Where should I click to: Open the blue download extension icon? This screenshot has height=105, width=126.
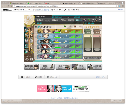click(120, 6)
